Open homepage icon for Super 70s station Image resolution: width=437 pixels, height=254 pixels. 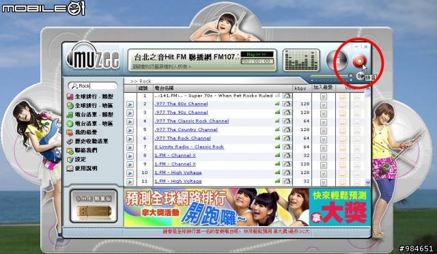pos(287,96)
